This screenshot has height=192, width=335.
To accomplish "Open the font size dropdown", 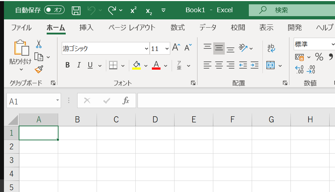I will tap(167, 49).
